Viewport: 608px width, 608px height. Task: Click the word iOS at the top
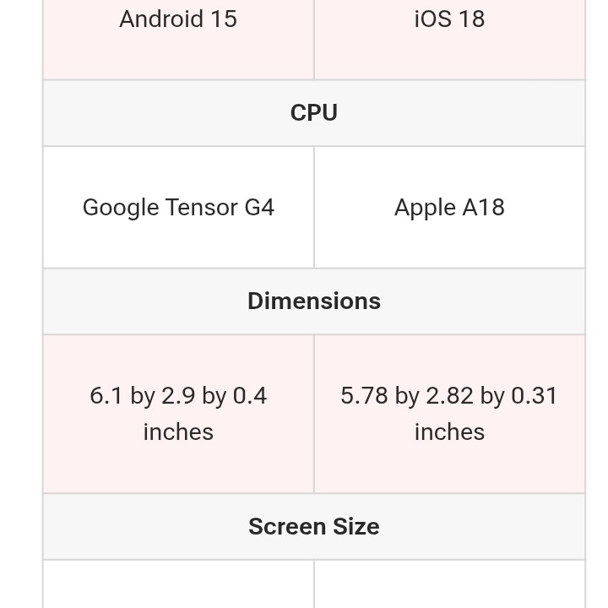431,19
